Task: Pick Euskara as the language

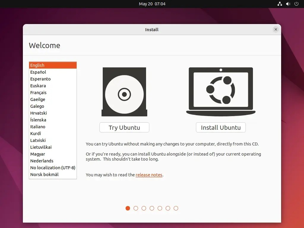Action: point(53,85)
